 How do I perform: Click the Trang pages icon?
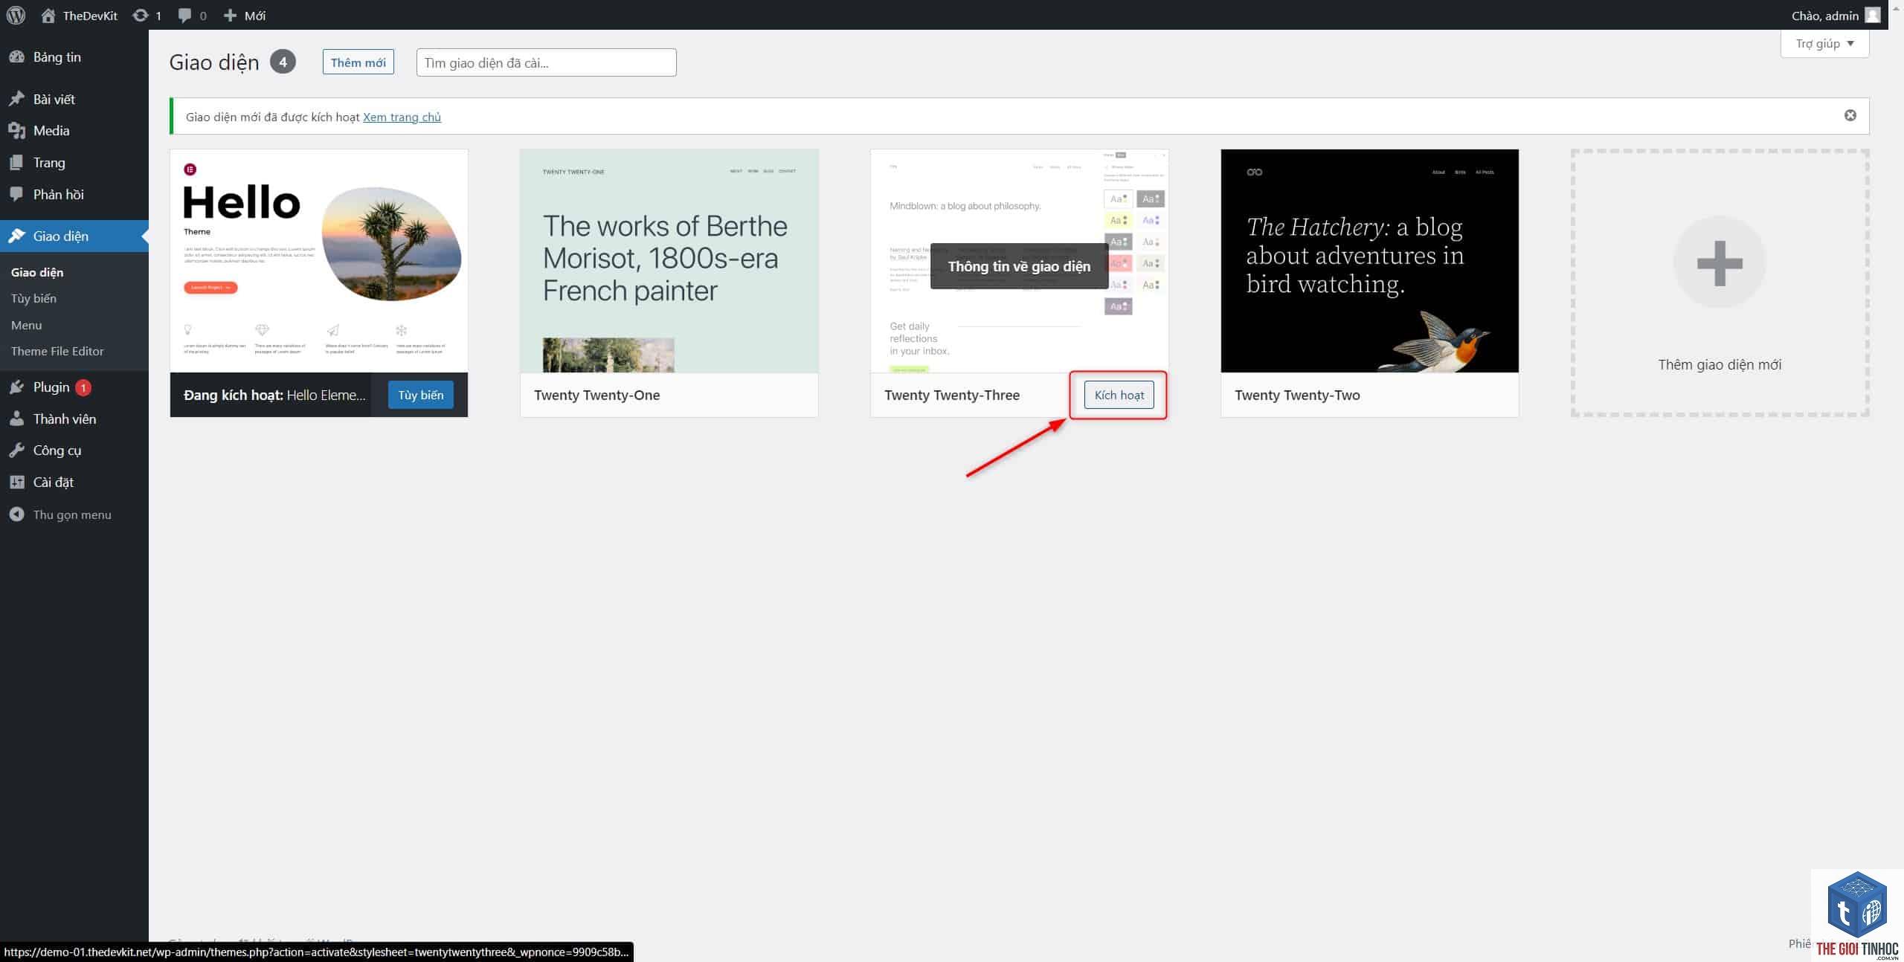pyautogui.click(x=16, y=163)
